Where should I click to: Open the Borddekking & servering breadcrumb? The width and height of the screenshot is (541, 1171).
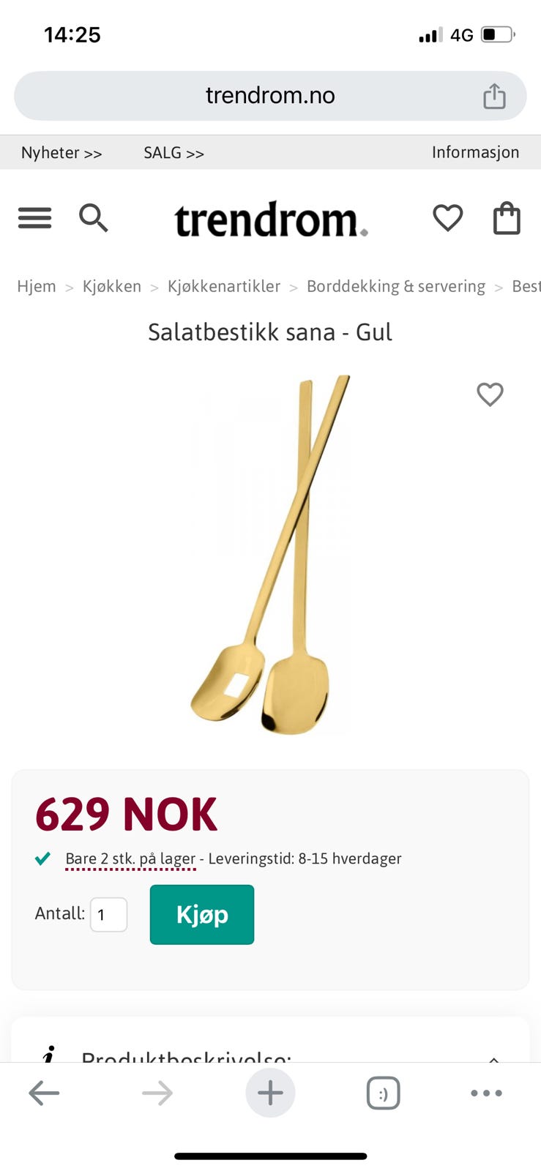coord(396,286)
